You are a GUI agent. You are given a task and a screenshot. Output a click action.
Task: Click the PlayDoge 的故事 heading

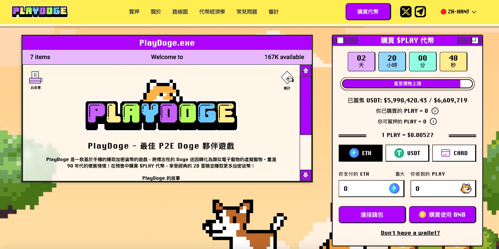(161, 178)
